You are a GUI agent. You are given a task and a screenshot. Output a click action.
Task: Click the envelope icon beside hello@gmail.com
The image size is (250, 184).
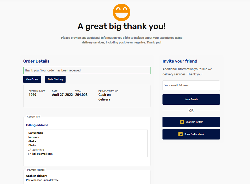click(30, 154)
